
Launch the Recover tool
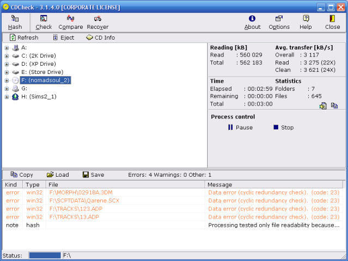click(97, 22)
